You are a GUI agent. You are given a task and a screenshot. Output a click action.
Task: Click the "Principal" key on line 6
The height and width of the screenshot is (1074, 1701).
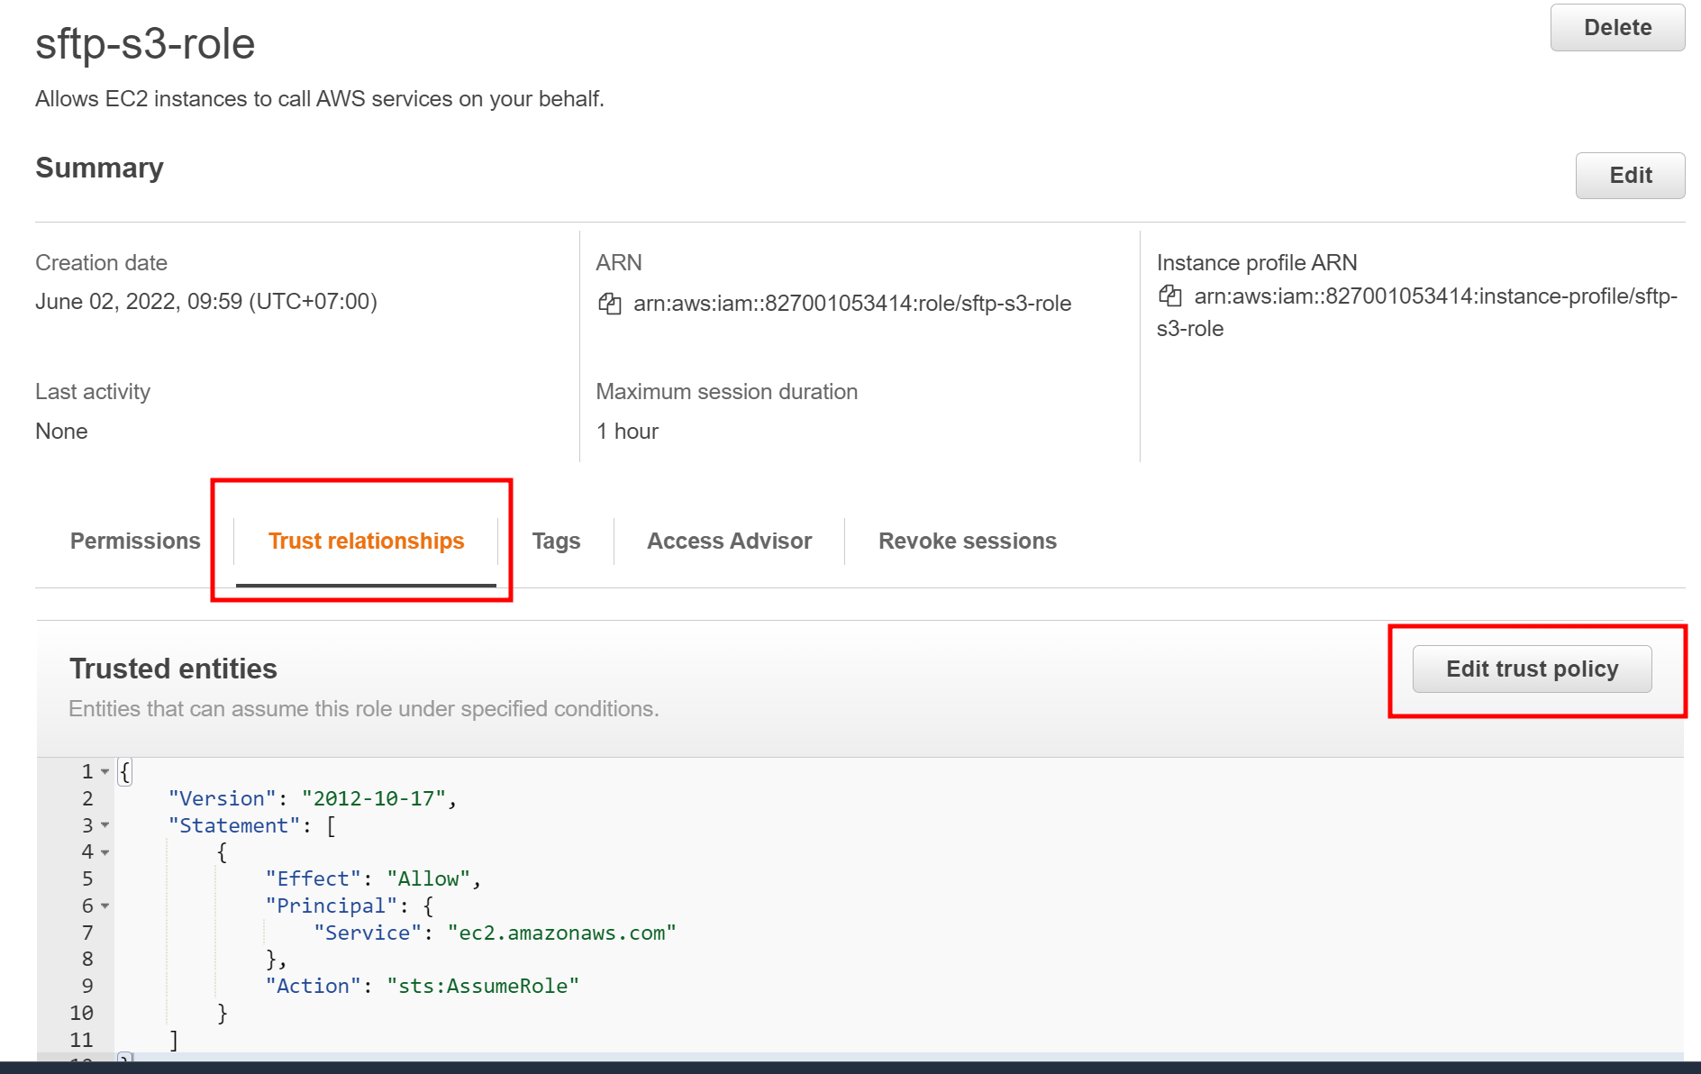click(x=332, y=906)
